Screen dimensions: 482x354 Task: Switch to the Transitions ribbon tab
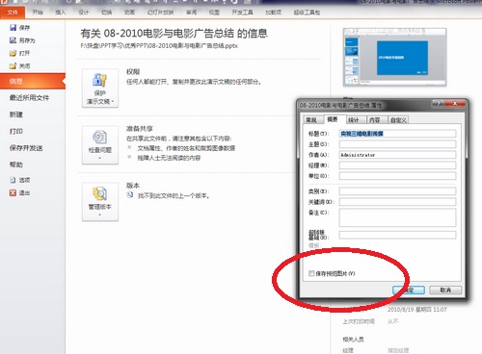click(x=106, y=13)
